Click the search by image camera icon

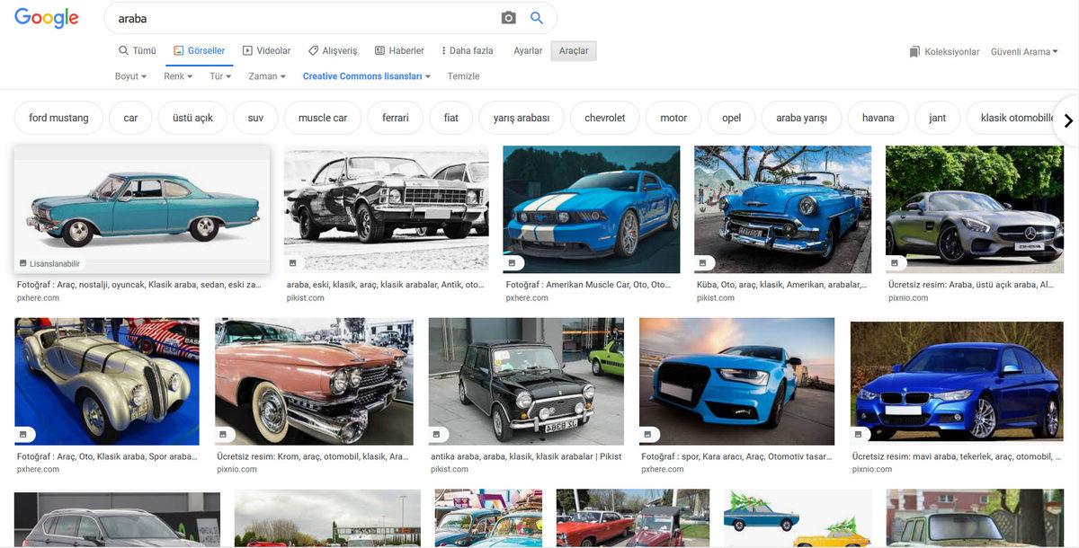[x=508, y=17]
